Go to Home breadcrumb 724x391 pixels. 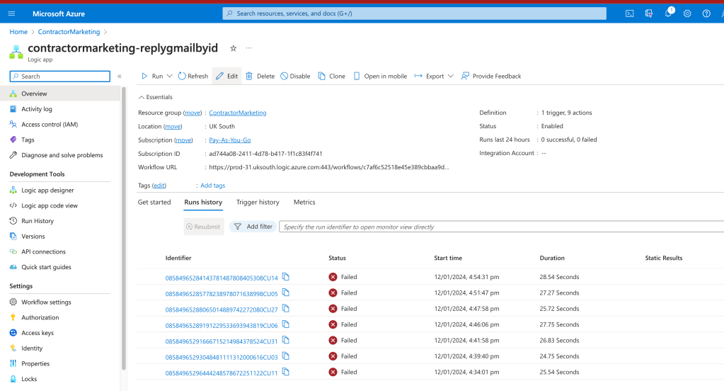click(18, 32)
